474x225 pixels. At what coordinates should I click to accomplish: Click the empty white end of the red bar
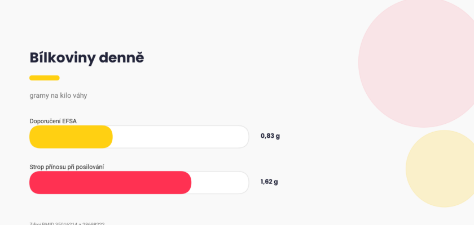click(x=220, y=182)
